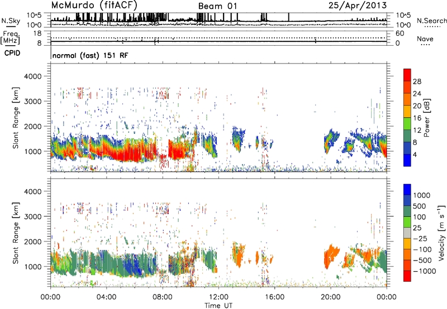Click the '04:00' time tick label
This screenshot has height=309, width=447.
[x=107, y=297]
